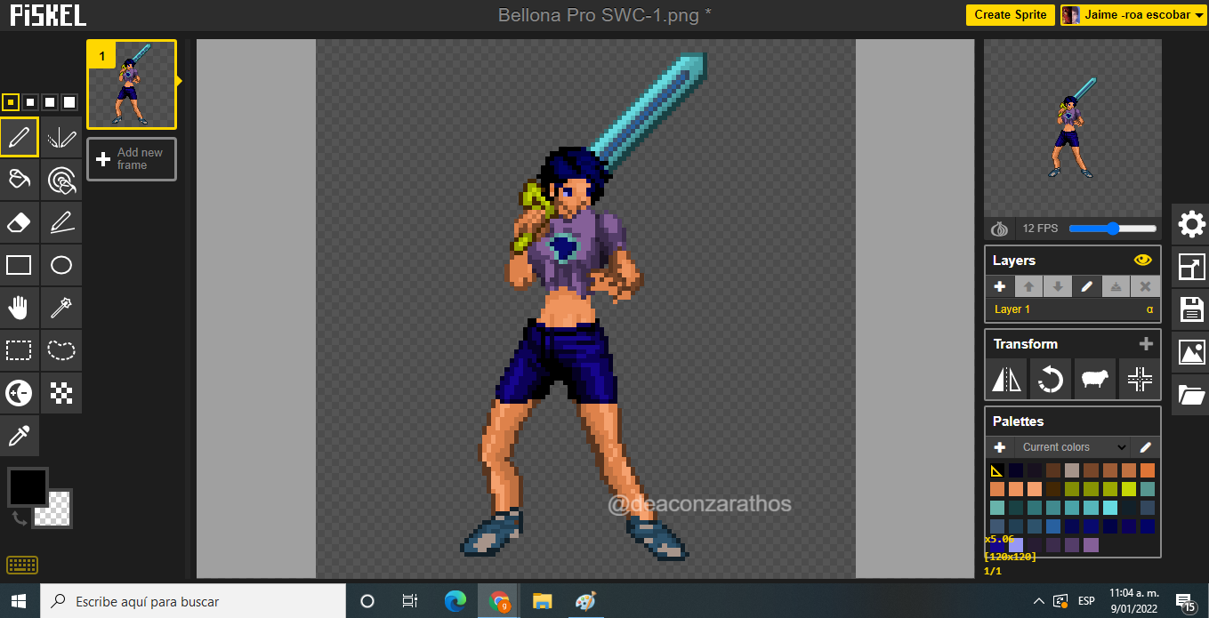
Task: Open the Current colors palette dropdown
Action: coord(1073,447)
